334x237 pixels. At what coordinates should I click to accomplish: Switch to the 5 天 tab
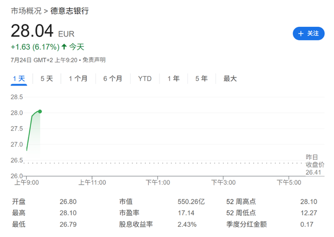(47, 78)
